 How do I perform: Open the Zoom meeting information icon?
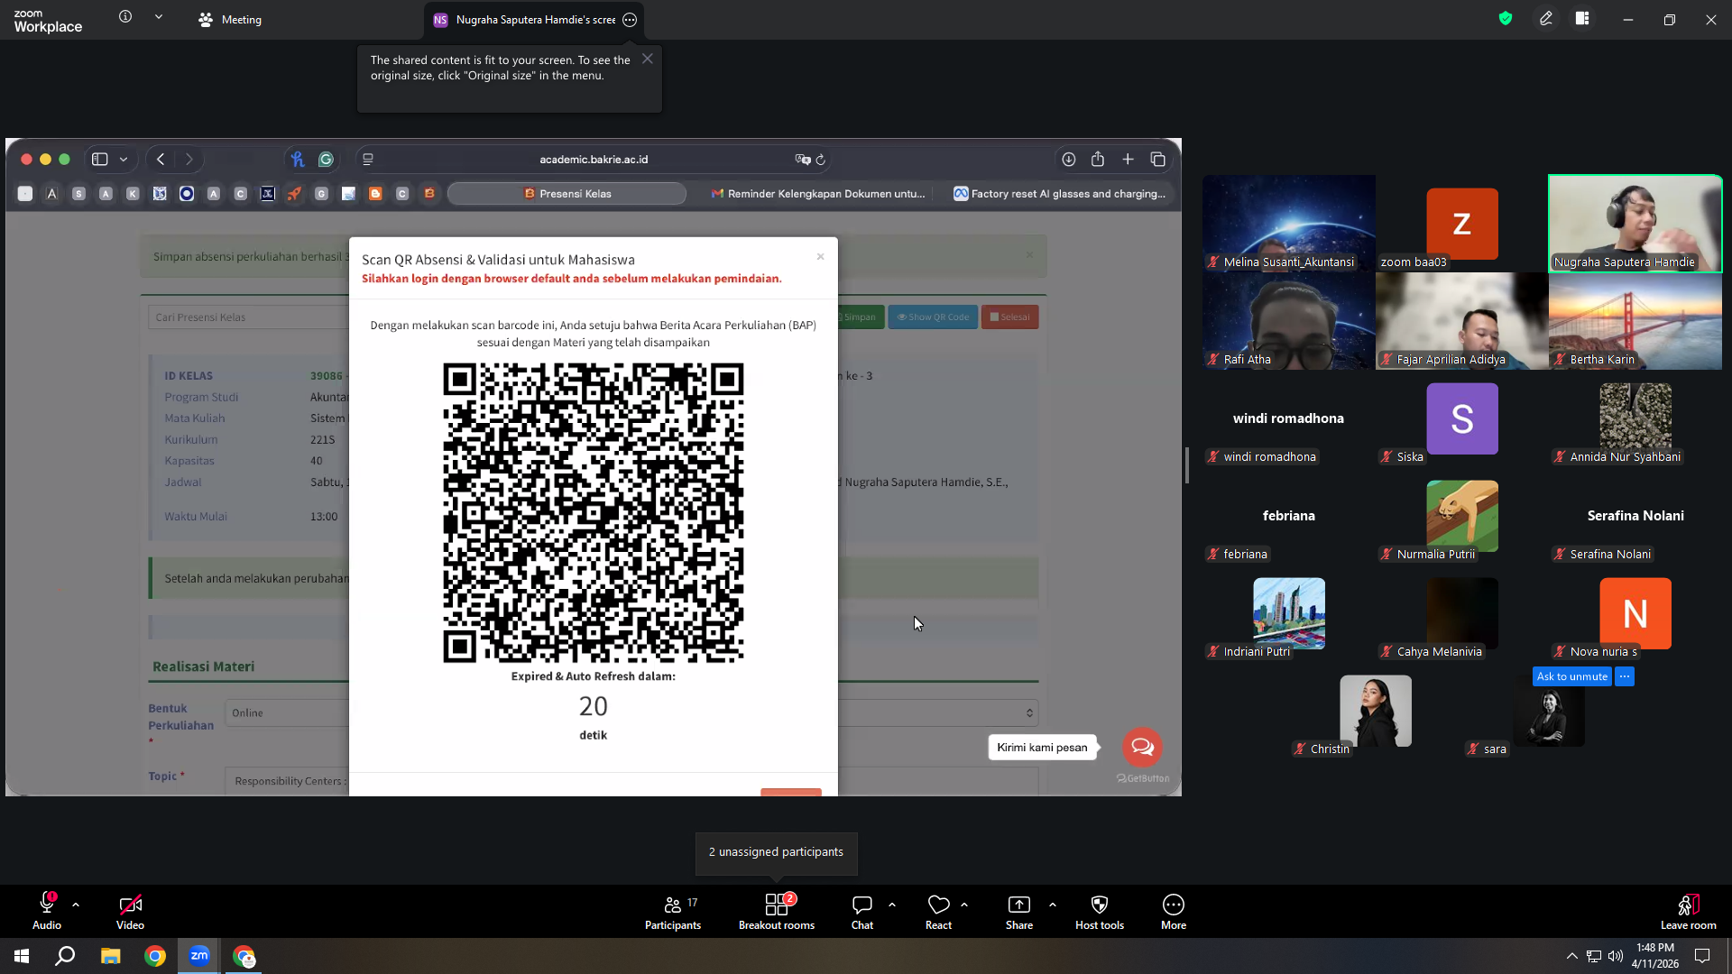coord(125,17)
